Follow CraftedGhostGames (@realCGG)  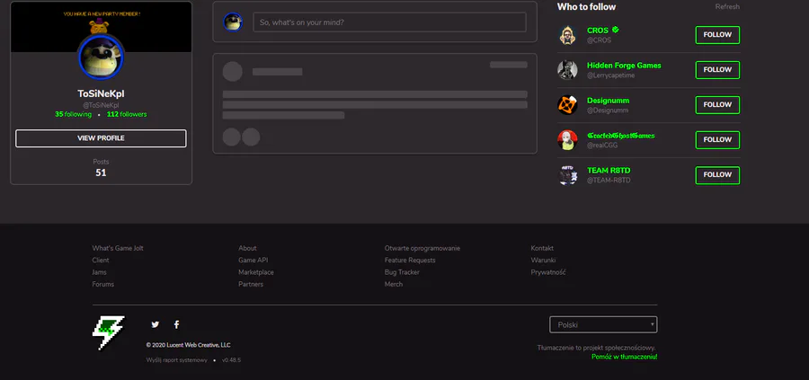[x=717, y=140]
